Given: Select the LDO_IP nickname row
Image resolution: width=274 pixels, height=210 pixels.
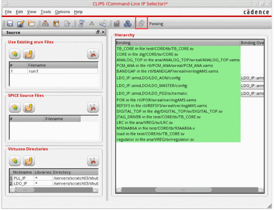Looking at the screenshot, I should [54, 184].
